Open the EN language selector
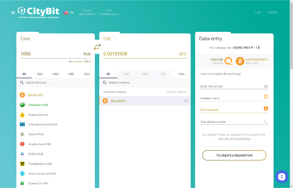This screenshot has height=188, width=293. coord(68,12)
